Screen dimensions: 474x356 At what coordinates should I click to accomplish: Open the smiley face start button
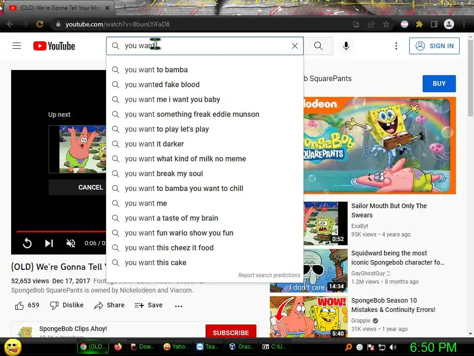click(x=12, y=347)
